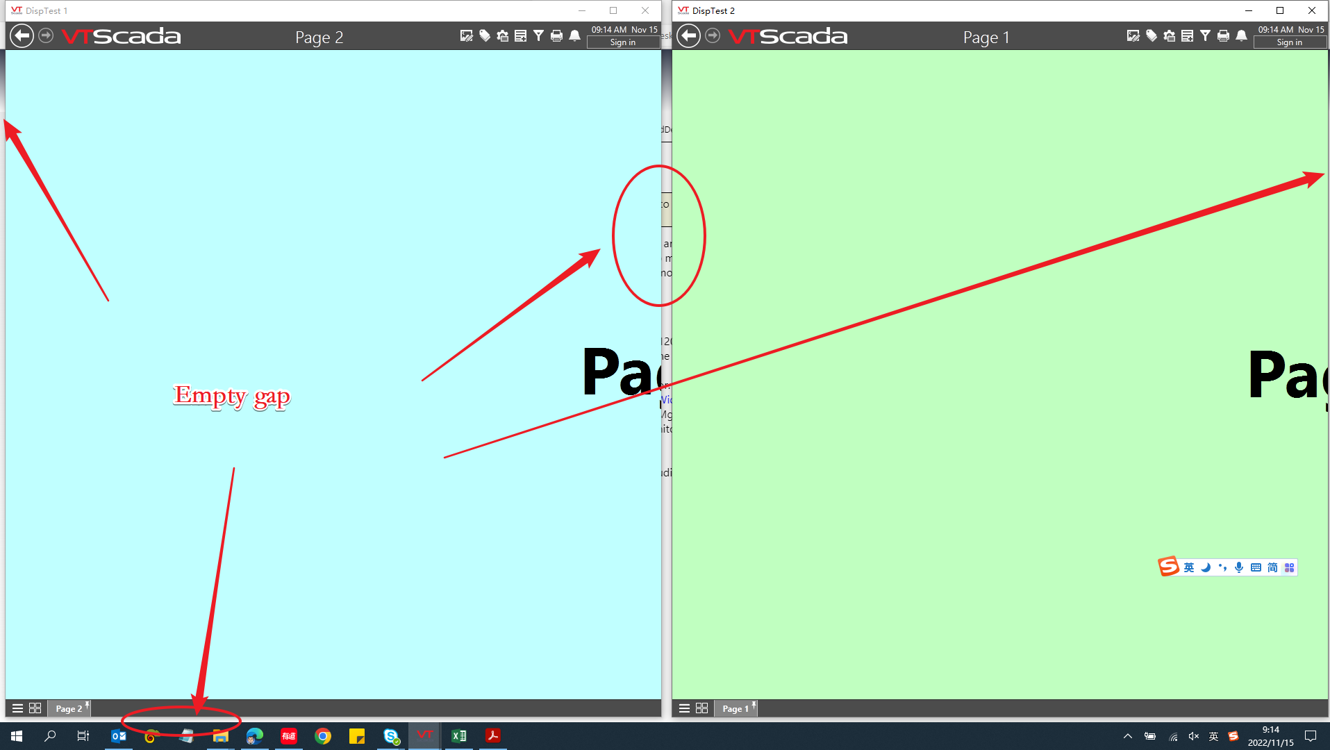Click Sign in on DispTest 1
Screen dimensions: 1330x750
tap(623, 42)
